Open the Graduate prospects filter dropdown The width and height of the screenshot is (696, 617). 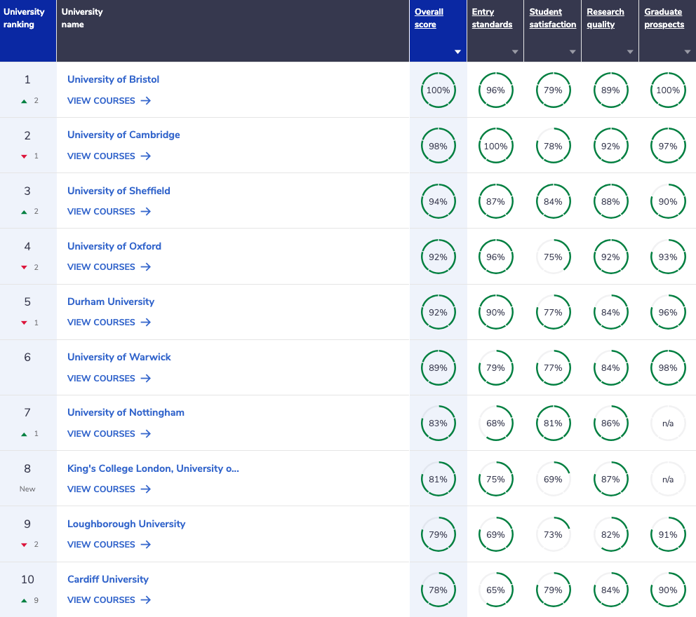686,50
